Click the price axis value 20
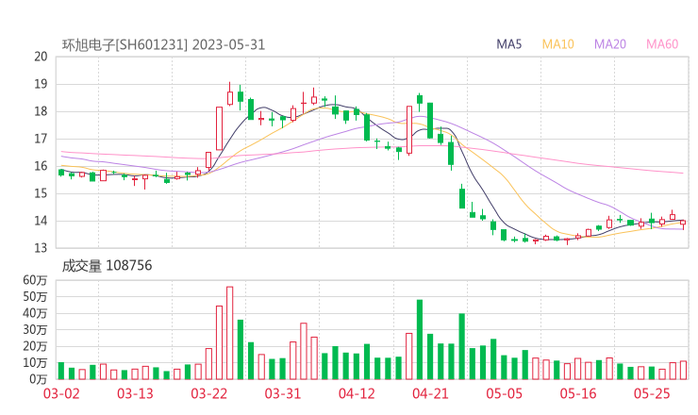The width and height of the screenshot is (698, 415). (x=41, y=57)
